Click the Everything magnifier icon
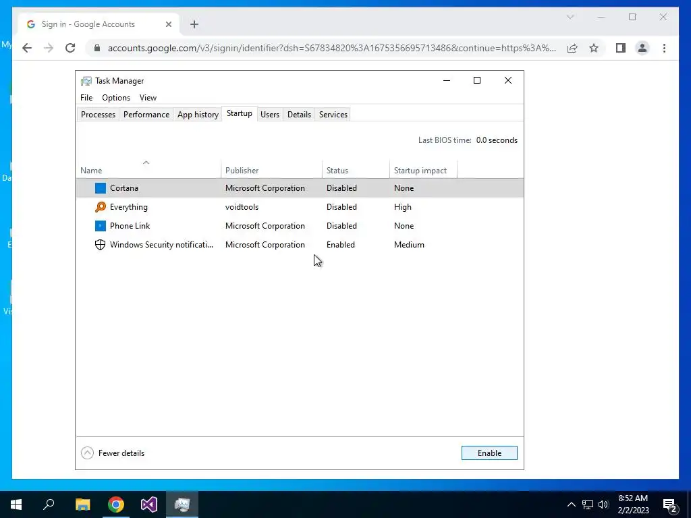The height and width of the screenshot is (518, 691). [101, 207]
